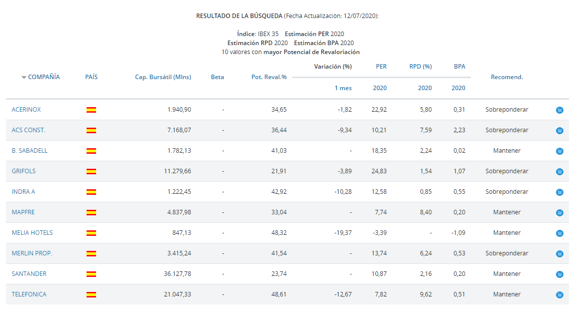Image resolution: width=581 pixels, height=327 pixels.
Task: Sort table by Pot. Reval.% header
Action: pos(269,77)
